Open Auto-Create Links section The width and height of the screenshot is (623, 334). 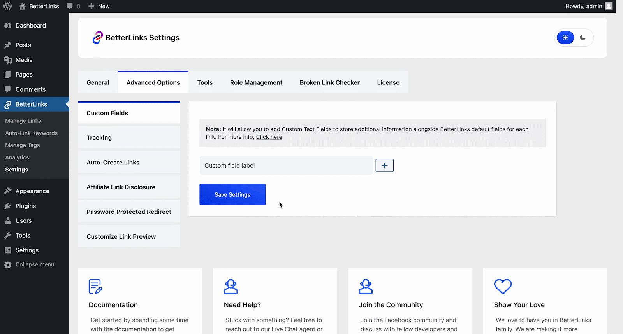tap(129, 163)
